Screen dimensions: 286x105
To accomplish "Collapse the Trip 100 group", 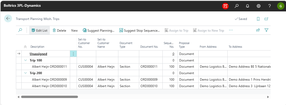I will tap(26, 60).
